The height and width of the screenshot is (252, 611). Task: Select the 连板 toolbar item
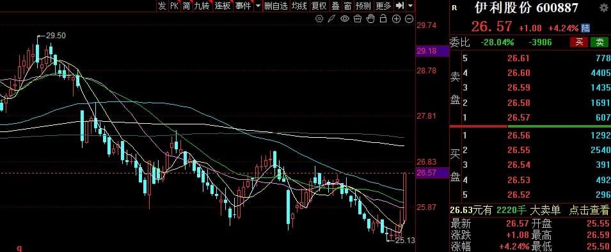pos(223,6)
